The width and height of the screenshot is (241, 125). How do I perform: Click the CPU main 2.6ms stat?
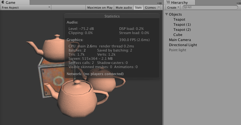(83, 46)
